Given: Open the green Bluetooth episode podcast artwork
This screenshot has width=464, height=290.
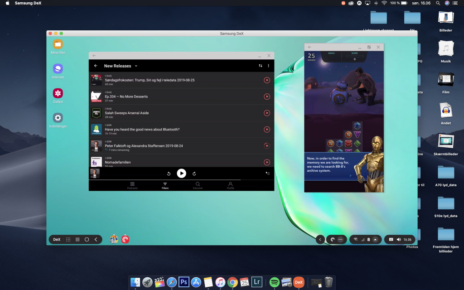Looking at the screenshot, I should point(96,129).
